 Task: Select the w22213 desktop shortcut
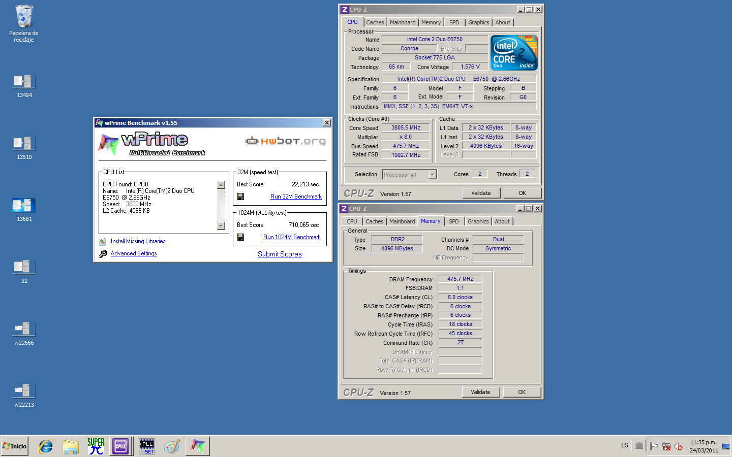pos(24,395)
